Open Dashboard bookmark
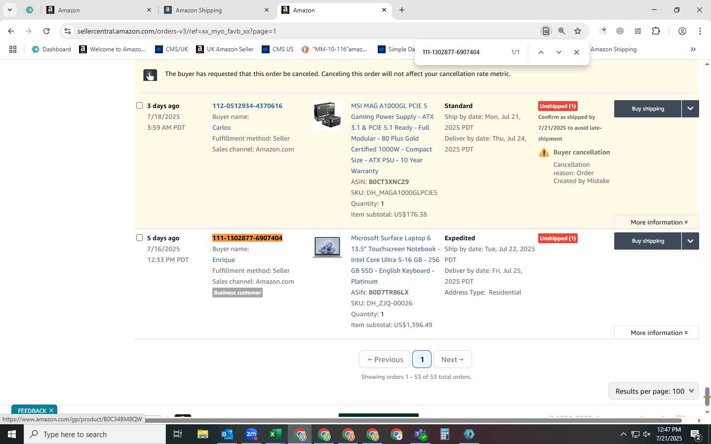The width and height of the screenshot is (711, 444). point(51,49)
